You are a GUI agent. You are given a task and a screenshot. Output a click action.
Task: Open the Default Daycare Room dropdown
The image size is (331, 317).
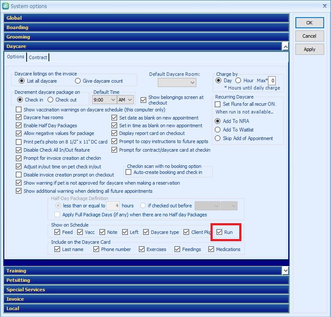pyautogui.click(x=177, y=83)
